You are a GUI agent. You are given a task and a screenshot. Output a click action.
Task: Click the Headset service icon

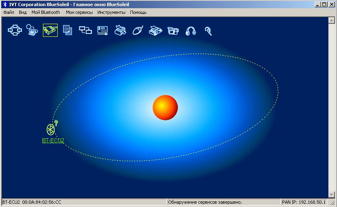point(208,31)
